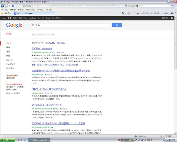The height and width of the screenshot is (142, 177).
Task: Select the アイテム - Google 検索 tab
Action: click(34, 14)
